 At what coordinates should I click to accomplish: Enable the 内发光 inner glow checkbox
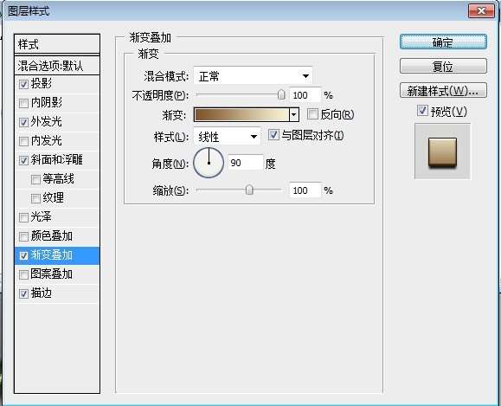click(x=23, y=141)
